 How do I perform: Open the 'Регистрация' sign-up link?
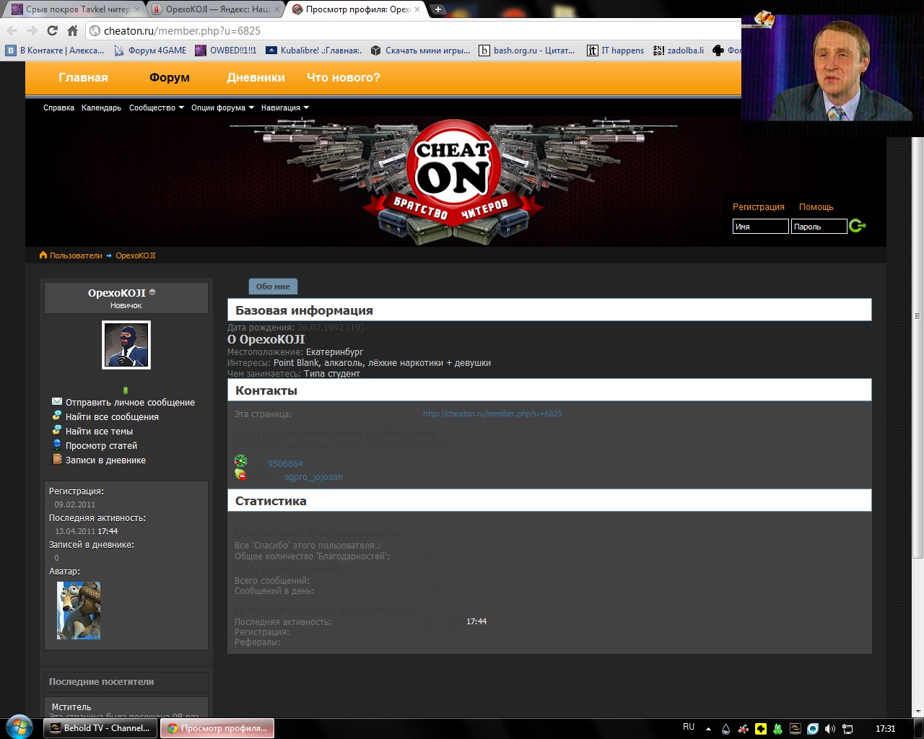[758, 207]
